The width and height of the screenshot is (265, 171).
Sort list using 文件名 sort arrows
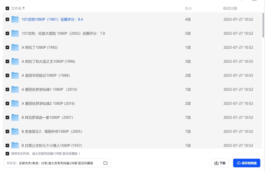(x=24, y=8)
